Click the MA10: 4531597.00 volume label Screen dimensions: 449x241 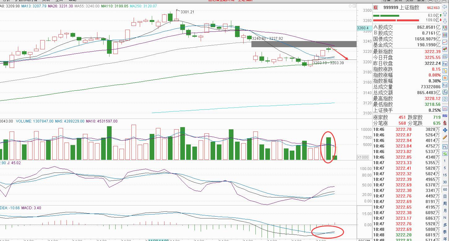tap(102, 121)
